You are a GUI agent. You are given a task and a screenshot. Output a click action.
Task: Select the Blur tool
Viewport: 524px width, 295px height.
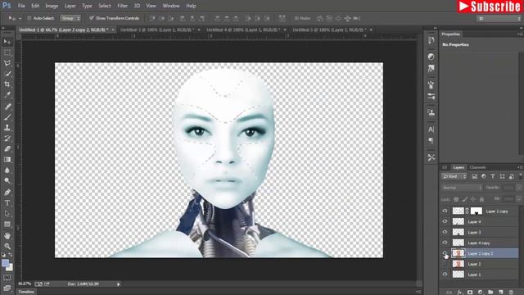pyautogui.click(x=7, y=170)
